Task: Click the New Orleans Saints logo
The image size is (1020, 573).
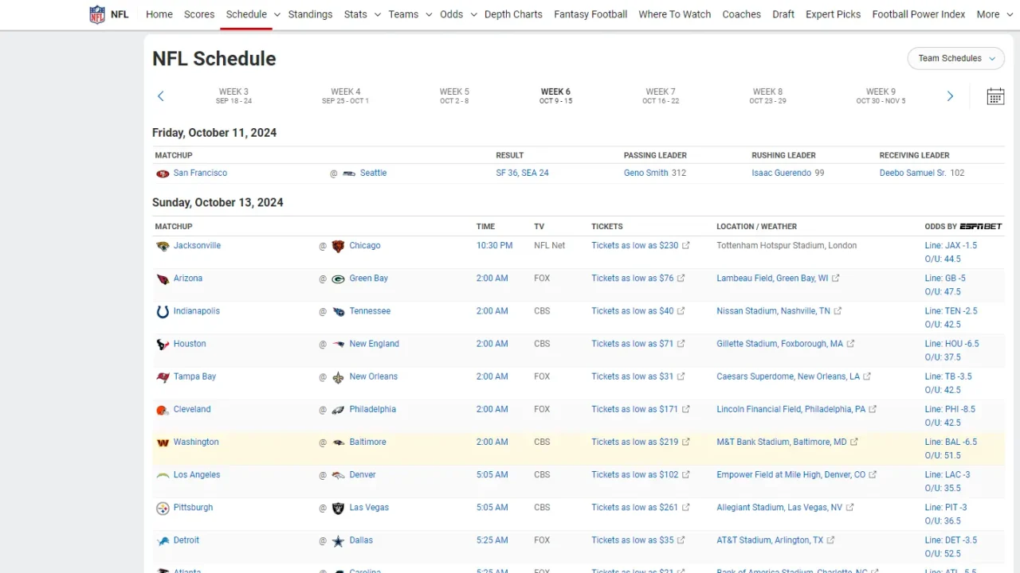Action: pos(338,376)
